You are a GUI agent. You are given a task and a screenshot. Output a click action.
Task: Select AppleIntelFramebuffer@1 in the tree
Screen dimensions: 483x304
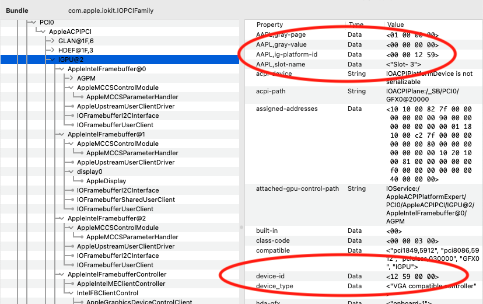[106, 134]
